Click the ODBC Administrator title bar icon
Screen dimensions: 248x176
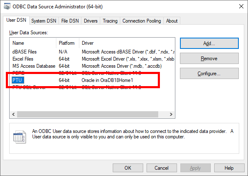[x=7, y=7]
